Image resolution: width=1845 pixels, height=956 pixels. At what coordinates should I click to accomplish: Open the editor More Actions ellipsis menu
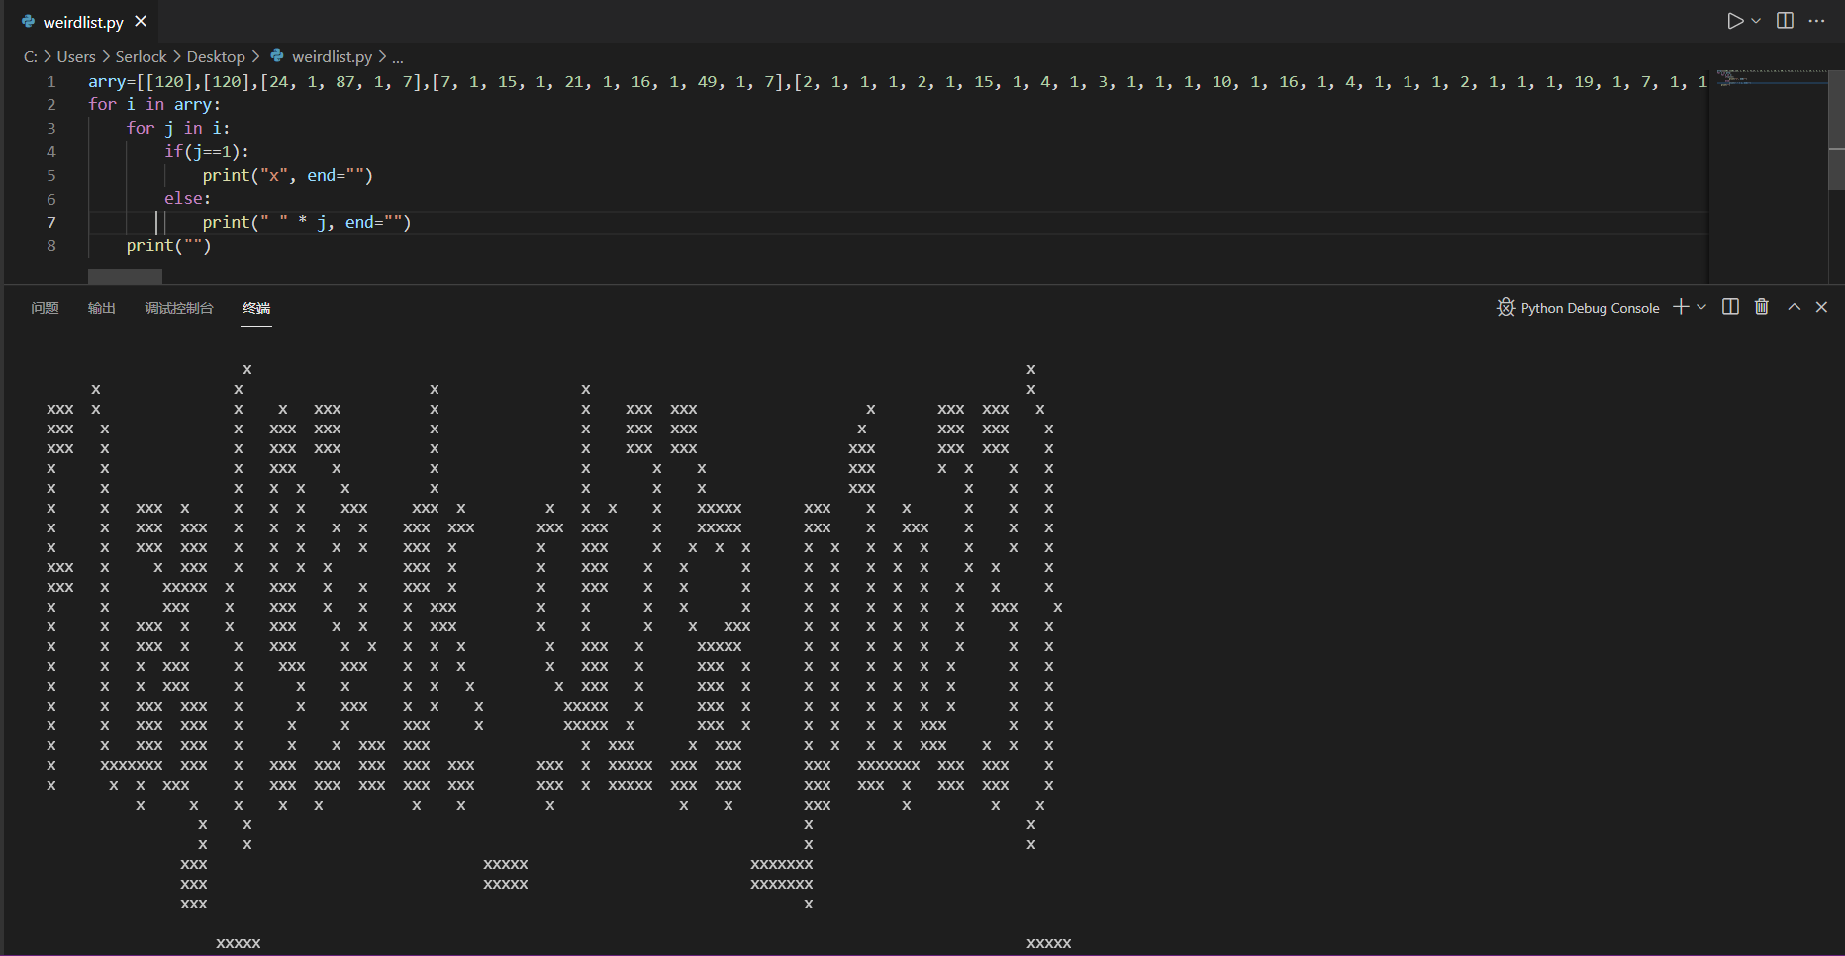1816,20
